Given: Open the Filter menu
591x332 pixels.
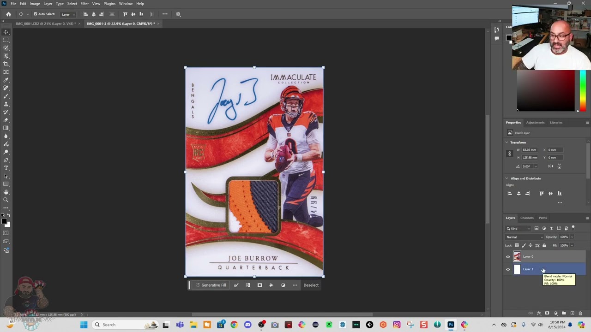Looking at the screenshot, I should [84, 4].
